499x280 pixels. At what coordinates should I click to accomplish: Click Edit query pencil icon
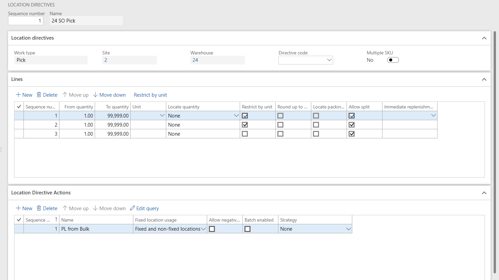click(133, 208)
